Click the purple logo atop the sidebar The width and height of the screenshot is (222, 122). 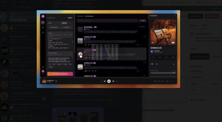point(43,16)
